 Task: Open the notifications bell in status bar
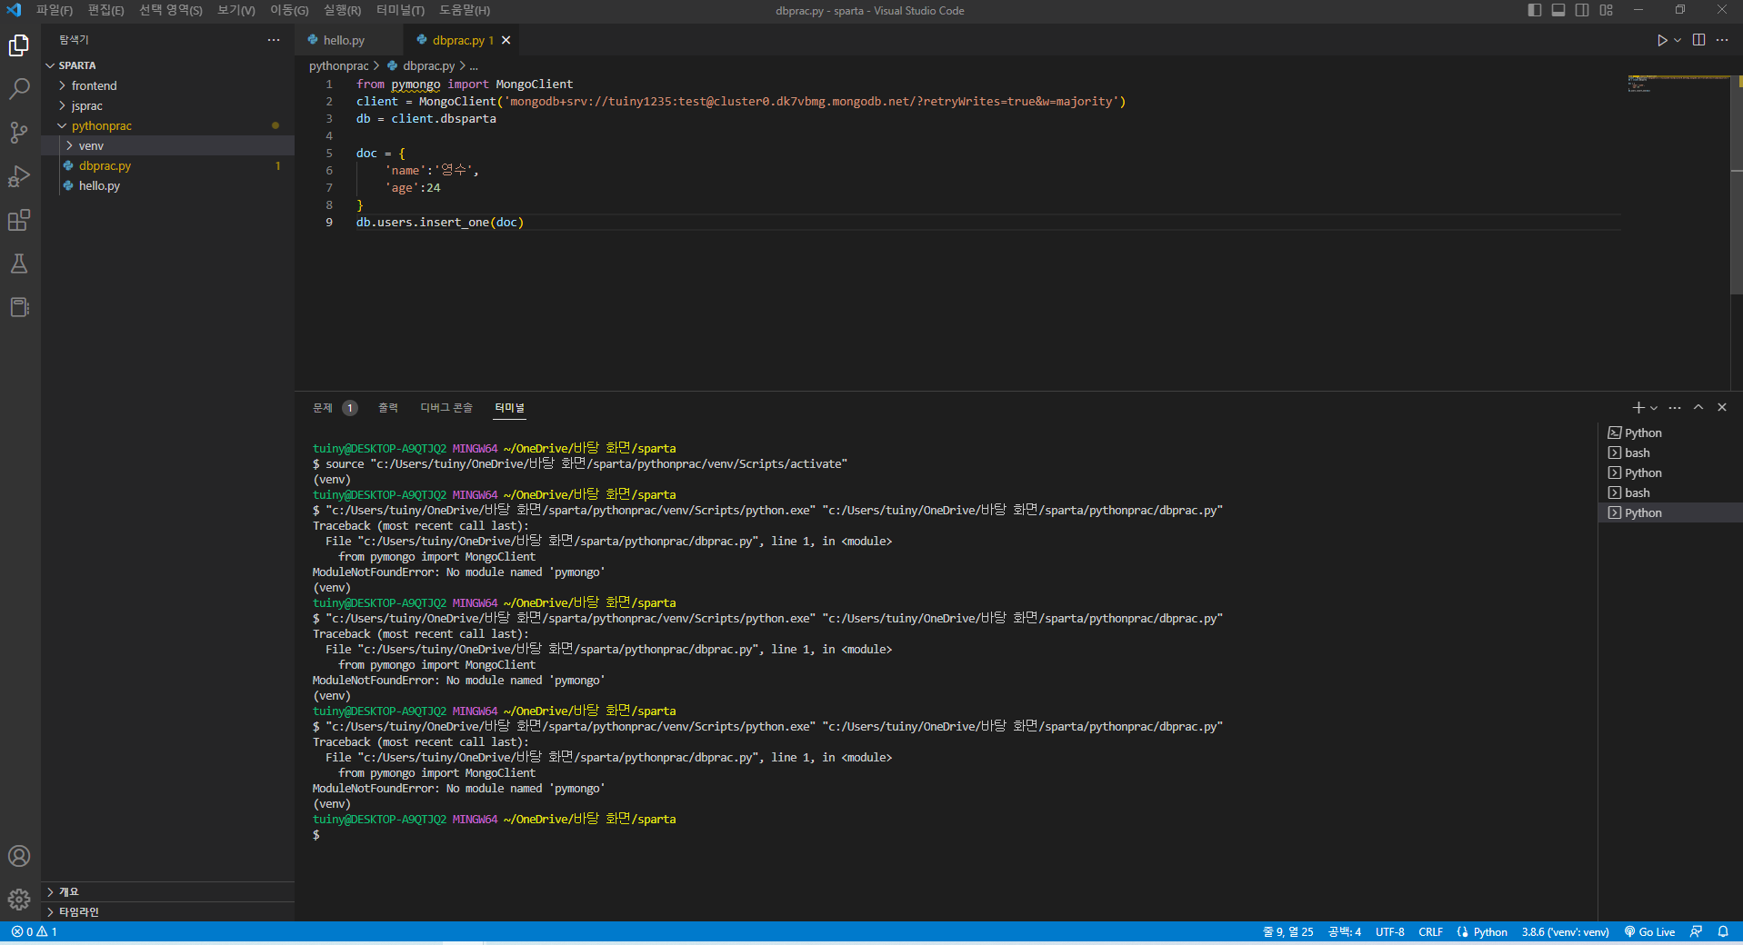click(x=1723, y=931)
